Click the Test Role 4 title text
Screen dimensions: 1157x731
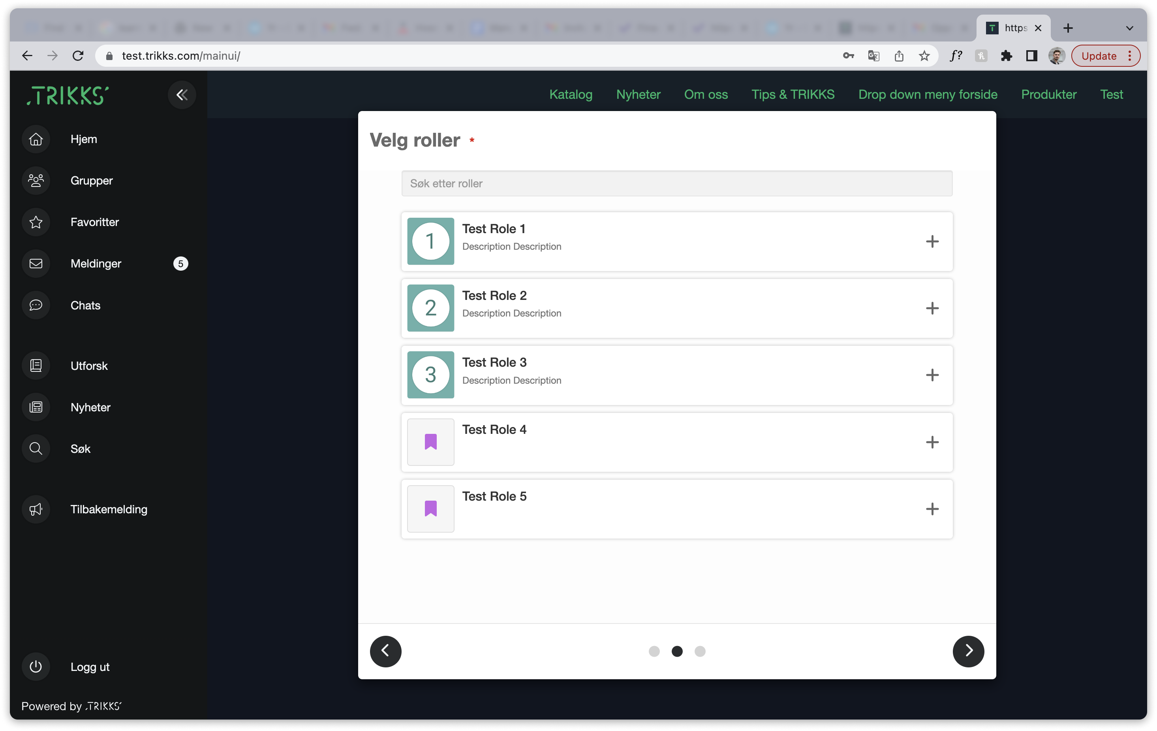coord(494,430)
